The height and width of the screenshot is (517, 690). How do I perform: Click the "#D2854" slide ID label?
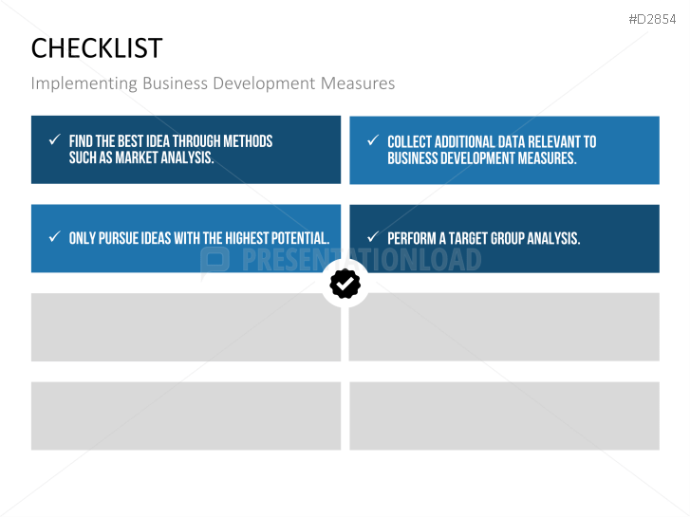652,19
